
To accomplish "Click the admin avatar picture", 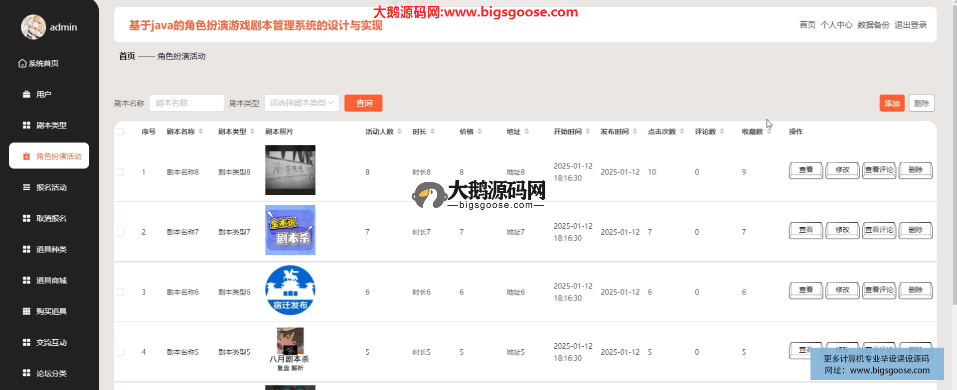I will pyautogui.click(x=33, y=27).
